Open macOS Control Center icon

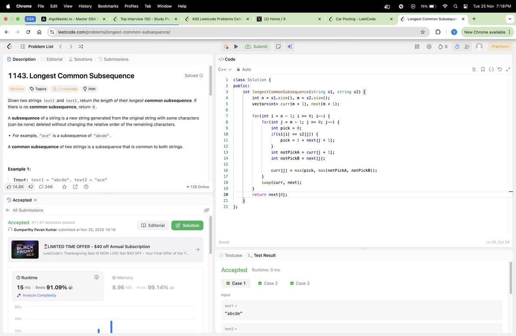pos(465,6)
